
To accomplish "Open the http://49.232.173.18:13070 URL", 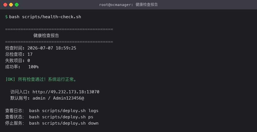I will [66, 92].
